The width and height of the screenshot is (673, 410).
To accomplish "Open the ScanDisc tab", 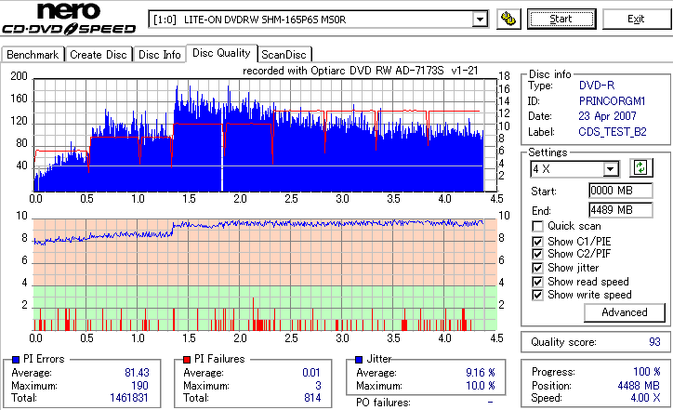I will point(284,55).
